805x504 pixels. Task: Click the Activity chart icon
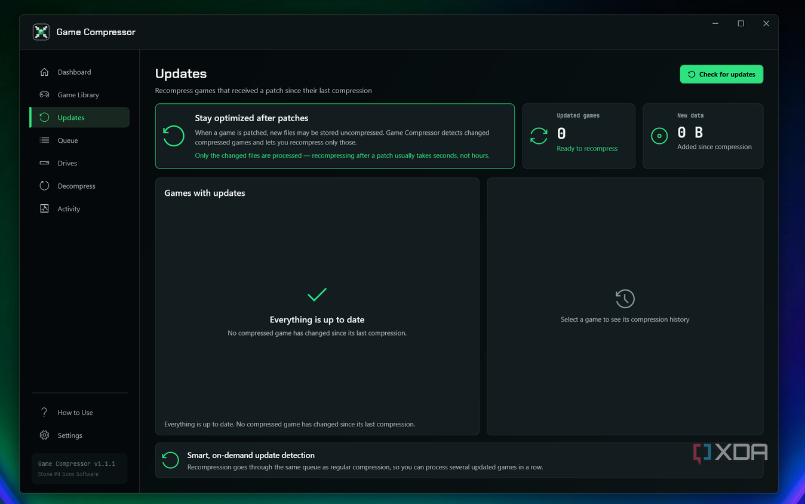[44, 208]
